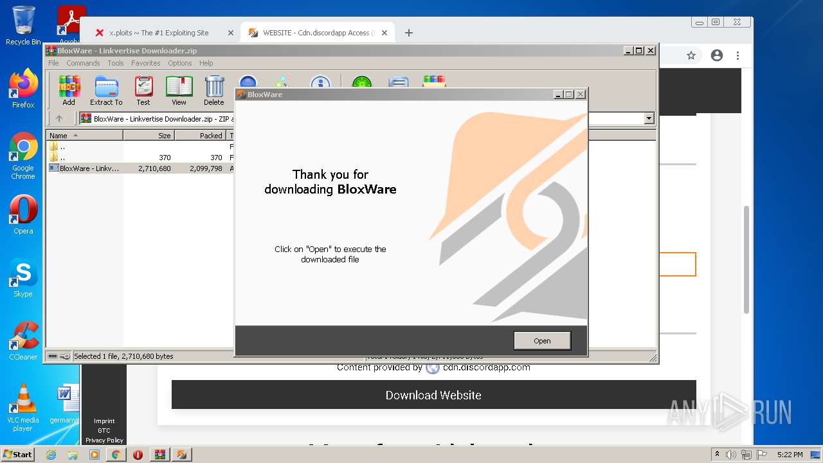Sort by the Name column header
The width and height of the screenshot is (823, 463).
(84, 136)
